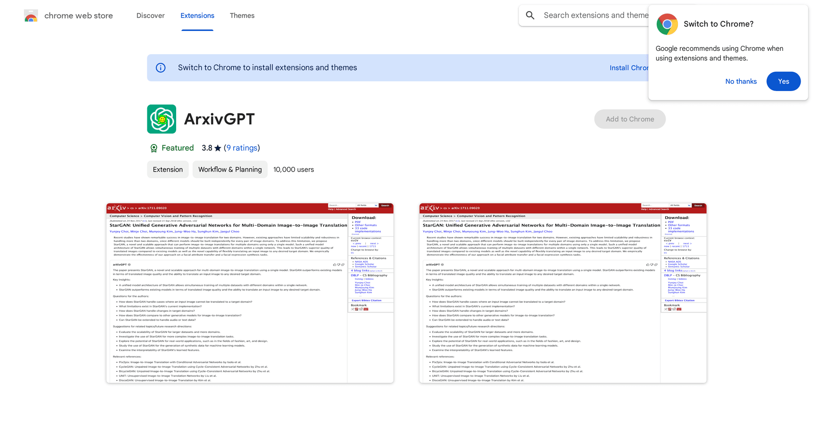Confirm Switch to Chrome with Yes
813x424 pixels.
click(x=783, y=81)
